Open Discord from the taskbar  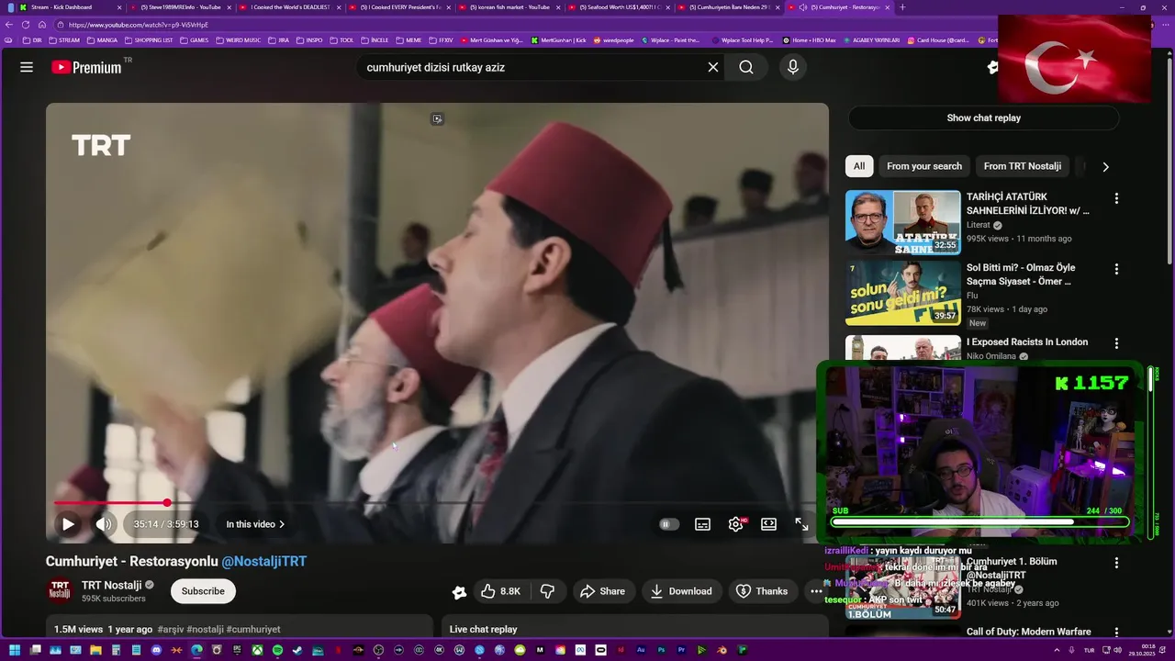[x=156, y=650]
